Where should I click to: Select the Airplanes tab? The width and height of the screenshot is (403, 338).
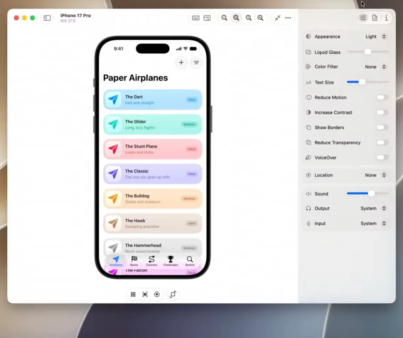(x=116, y=261)
